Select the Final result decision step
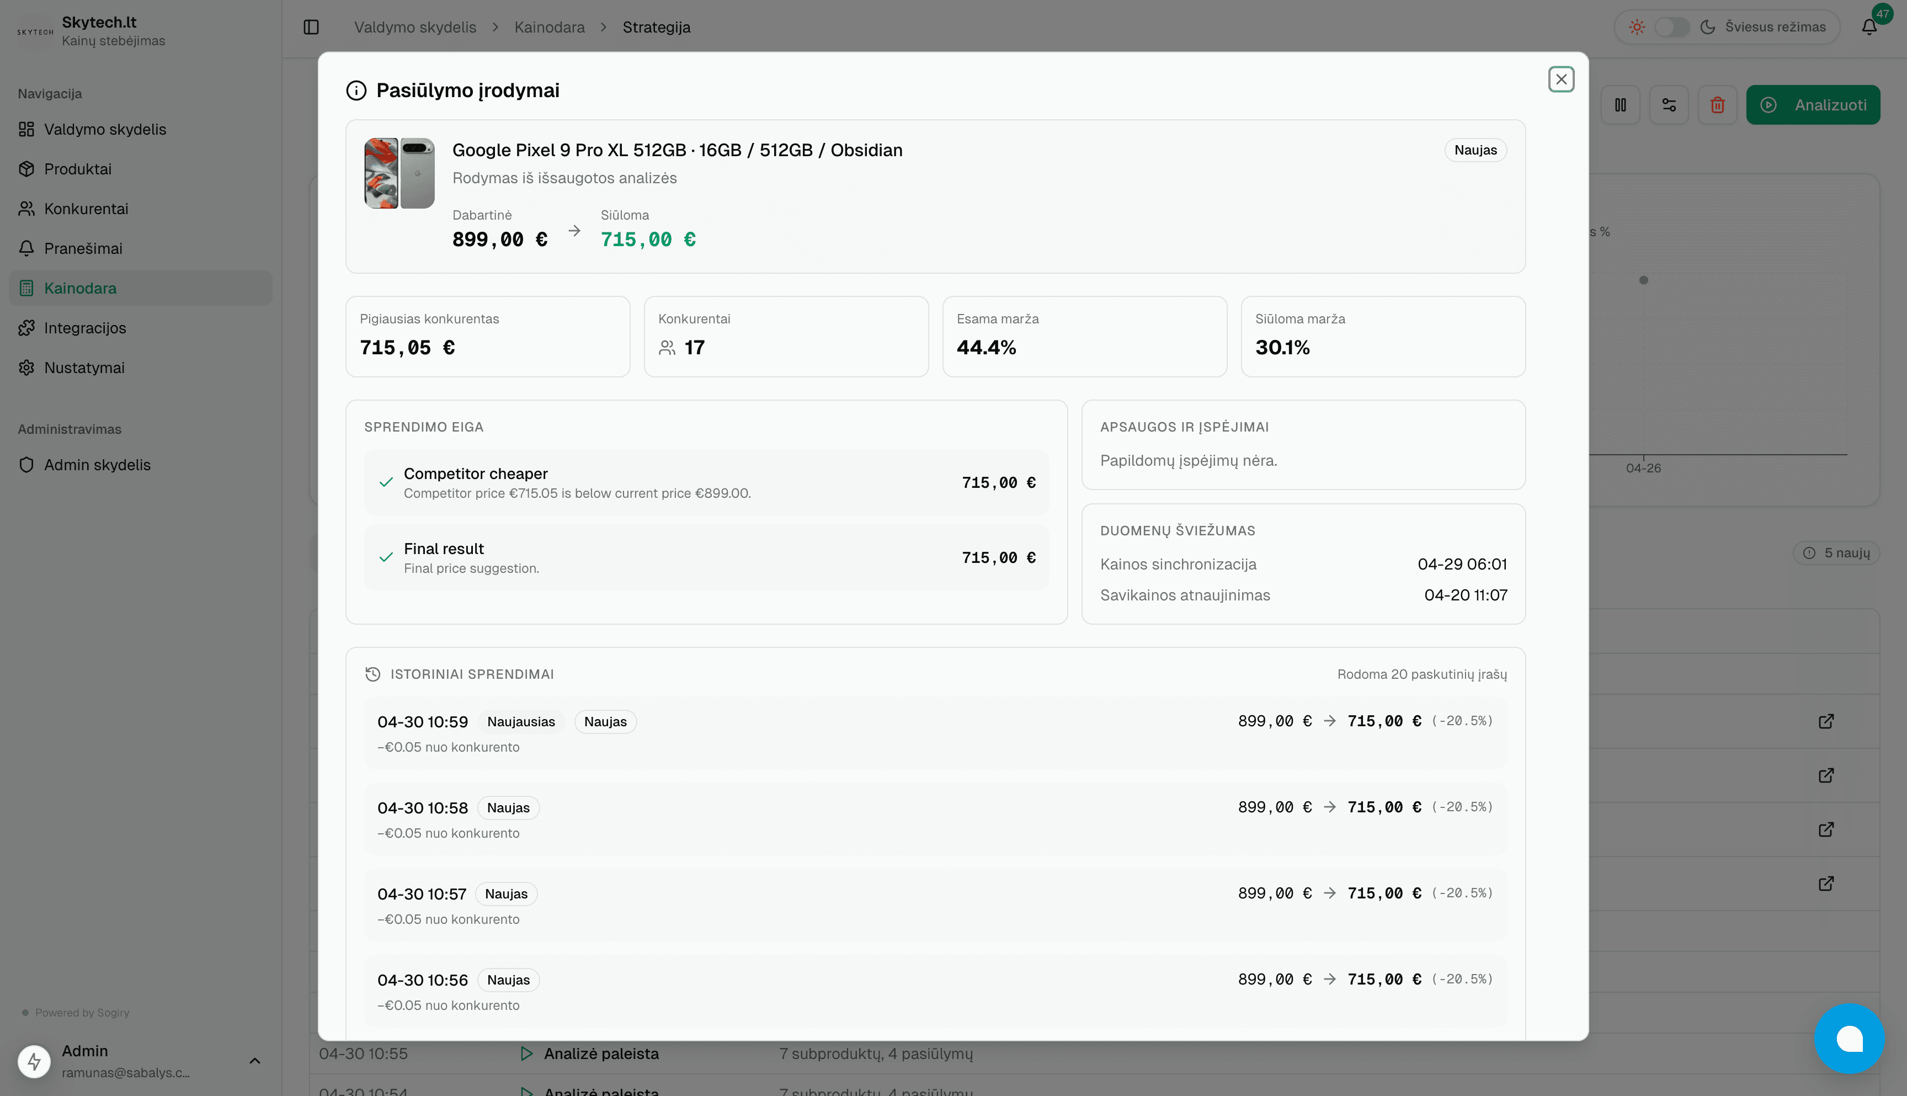Viewport: 1907px width, 1096px height. click(x=706, y=557)
